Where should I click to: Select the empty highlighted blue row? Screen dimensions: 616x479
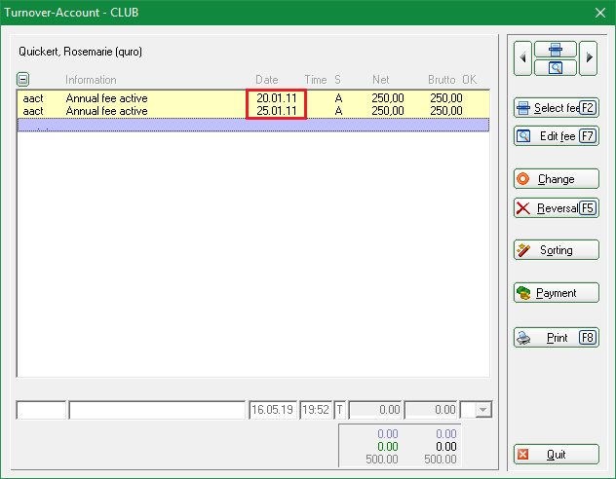coord(253,126)
